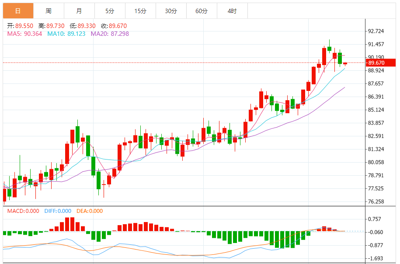Switch to the 周 weekly tab
This screenshot has height=264, width=400.
tap(49, 11)
